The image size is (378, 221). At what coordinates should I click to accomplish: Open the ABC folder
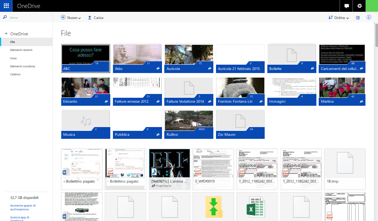tap(86, 58)
